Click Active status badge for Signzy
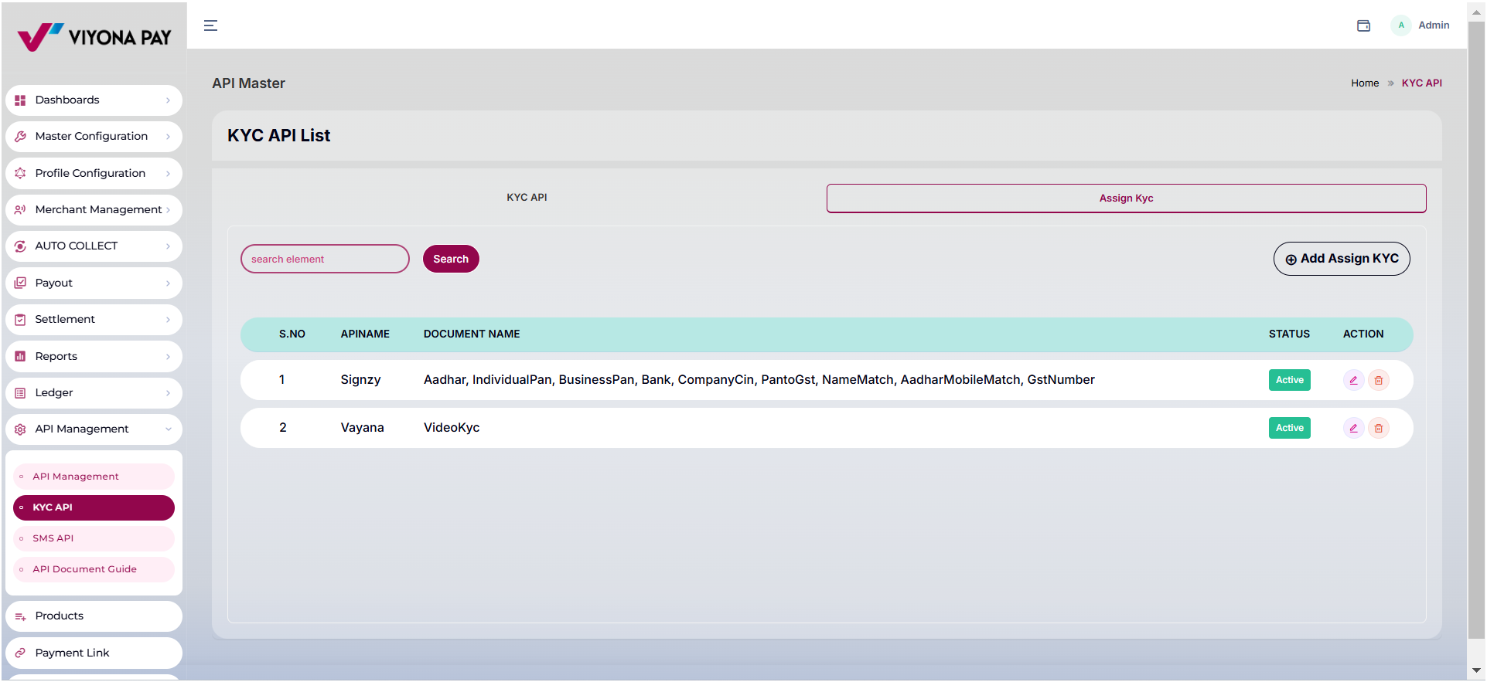 [1289, 380]
